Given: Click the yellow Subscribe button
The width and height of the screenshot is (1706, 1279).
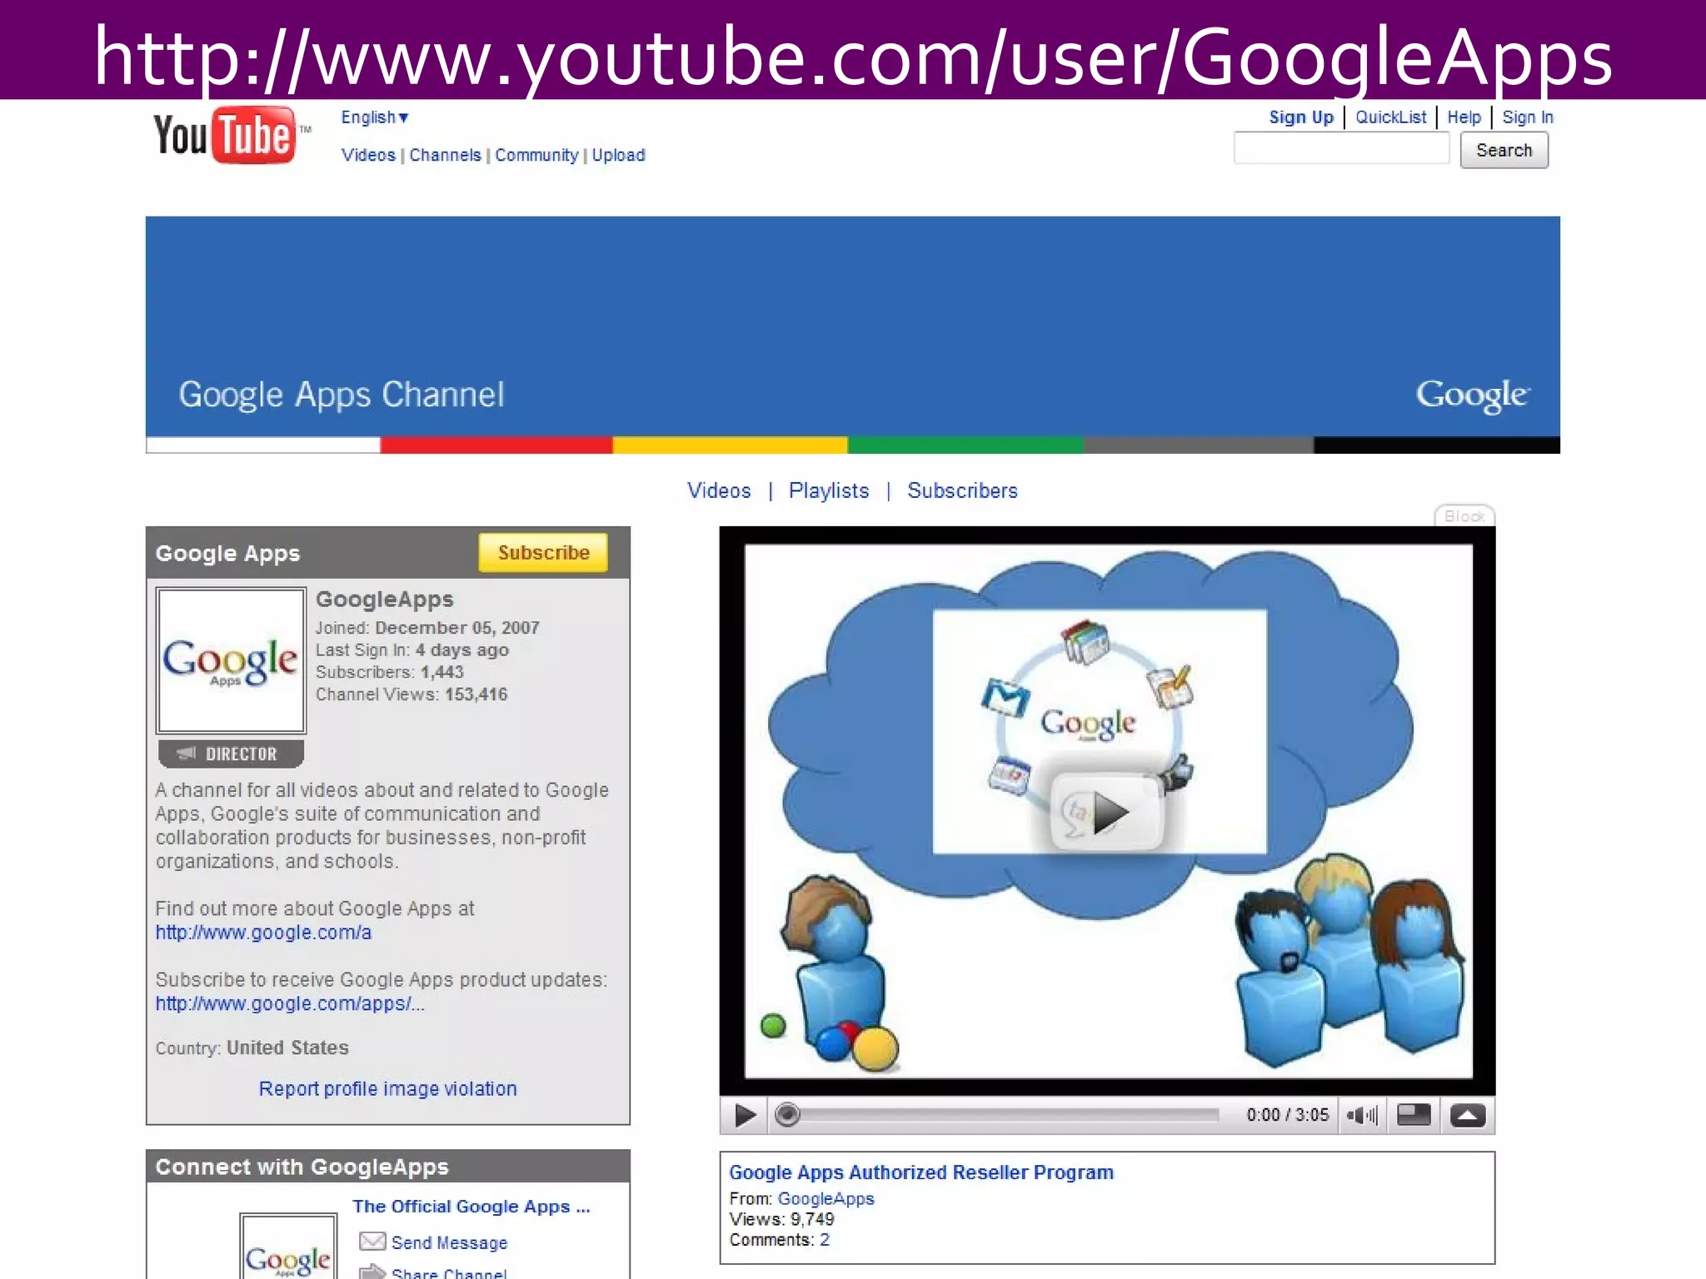Looking at the screenshot, I should (x=543, y=553).
